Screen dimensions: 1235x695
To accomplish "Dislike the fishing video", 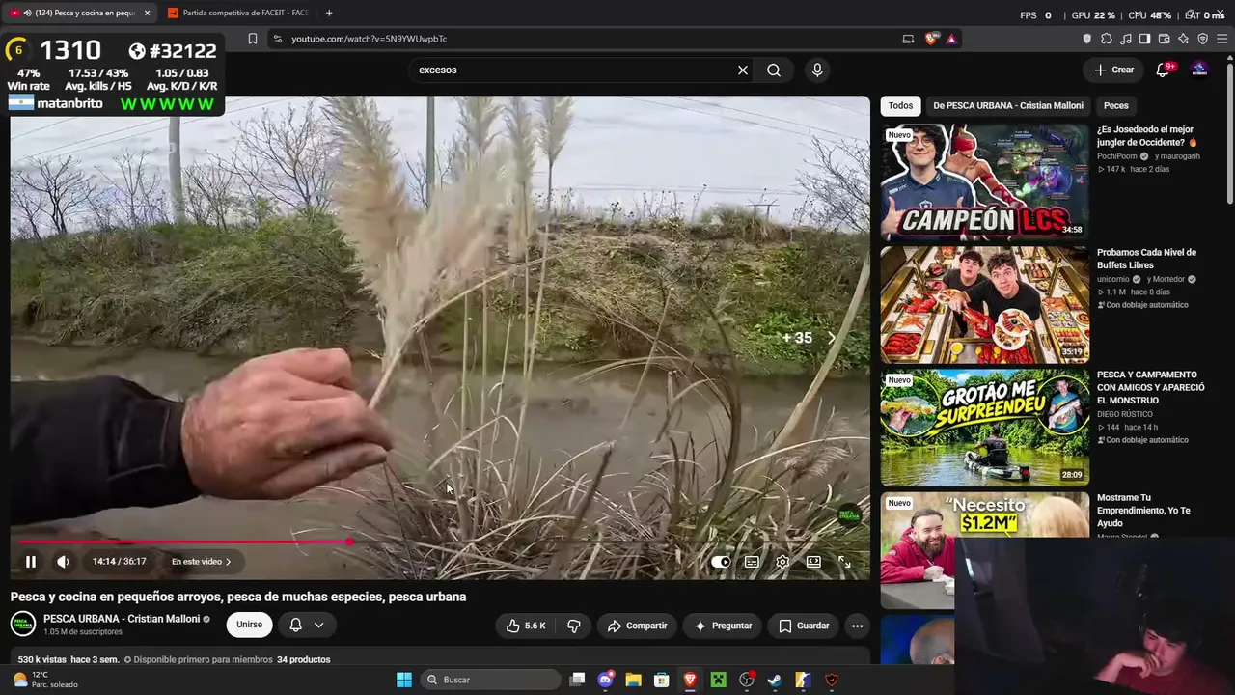I will [x=574, y=625].
